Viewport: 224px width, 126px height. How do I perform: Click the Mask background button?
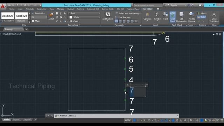(36, 21)
